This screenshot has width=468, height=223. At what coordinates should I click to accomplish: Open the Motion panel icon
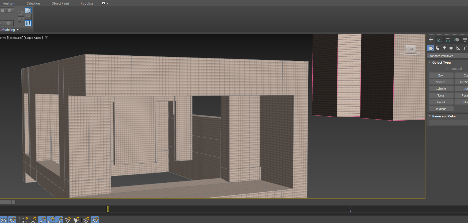pyautogui.click(x=457, y=40)
